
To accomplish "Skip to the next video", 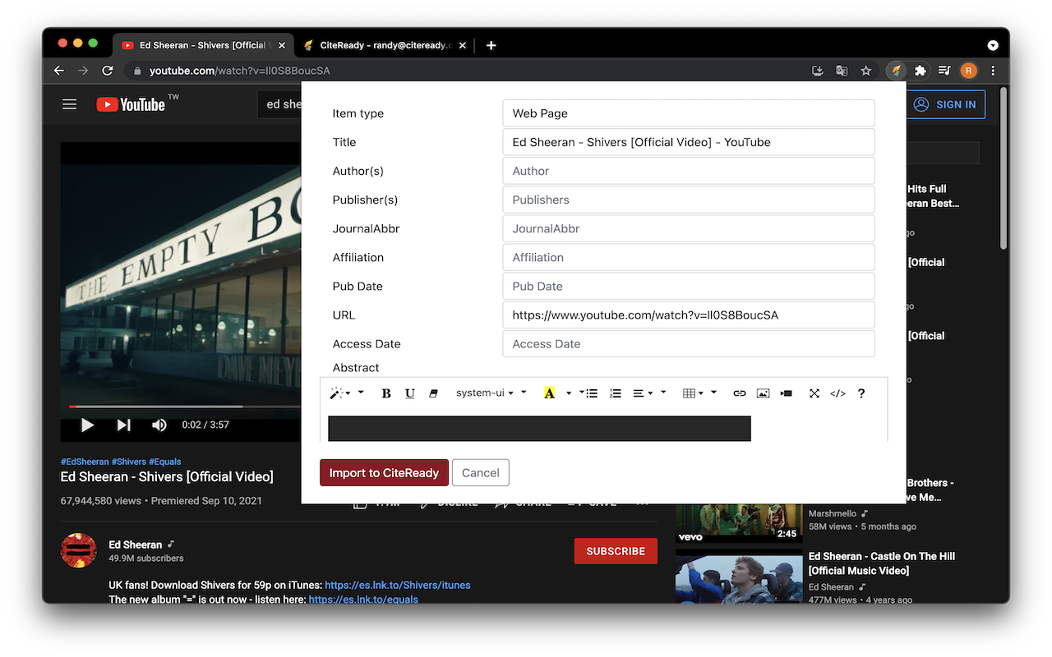I will coord(123,425).
